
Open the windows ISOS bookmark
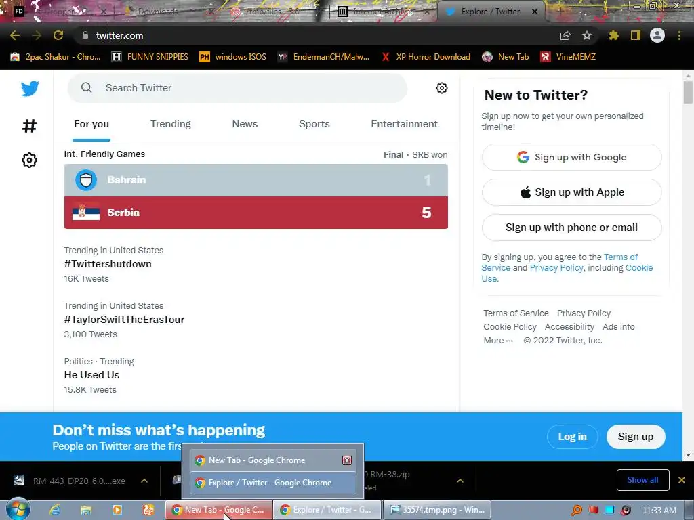(233, 57)
